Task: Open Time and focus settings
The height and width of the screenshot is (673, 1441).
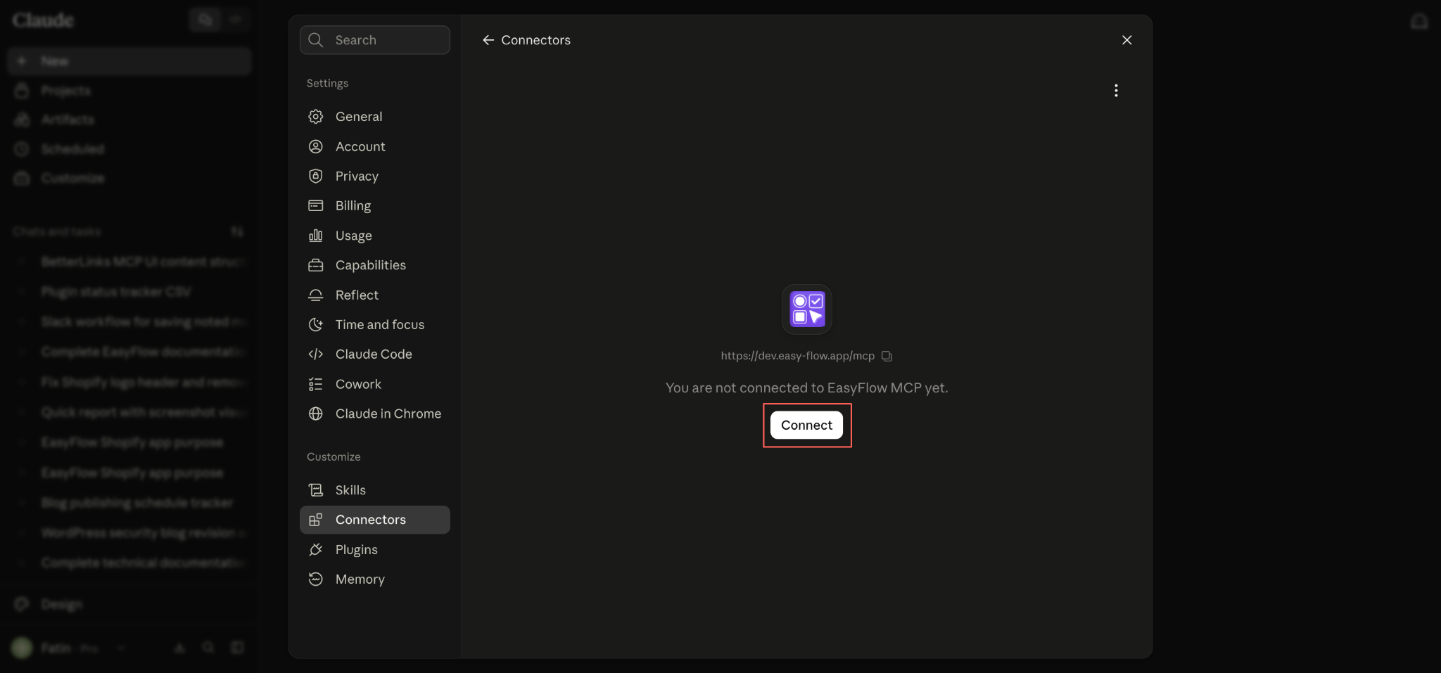Action: coord(375,324)
